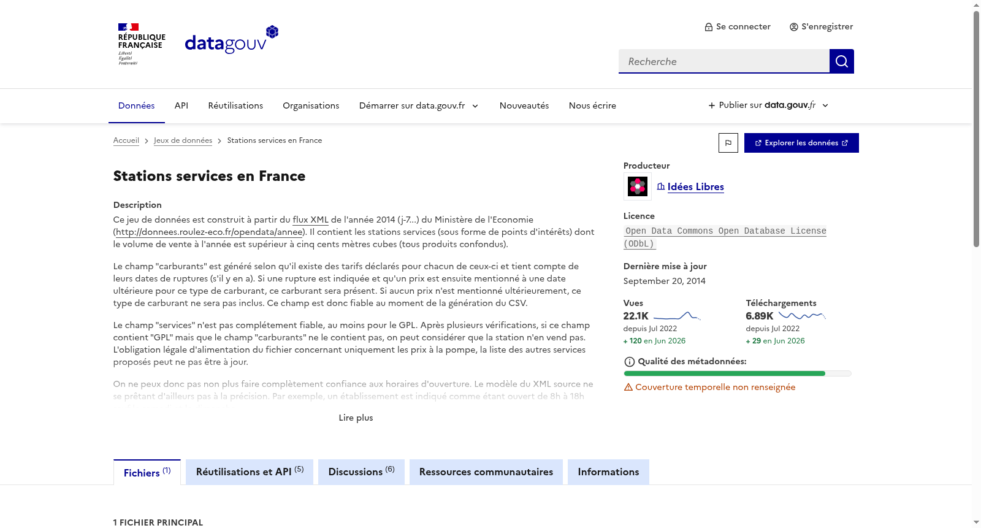Click the Vues sparkline chart
This screenshot has height=528, width=981.
677,316
